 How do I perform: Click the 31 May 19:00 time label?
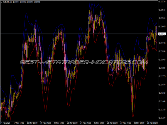[x=153, y=123]
